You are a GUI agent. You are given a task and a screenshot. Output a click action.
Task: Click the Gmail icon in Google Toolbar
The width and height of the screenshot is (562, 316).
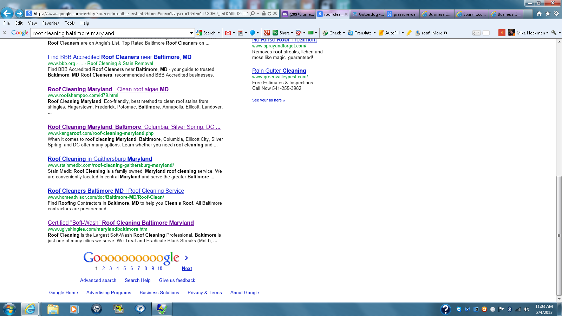point(228,33)
